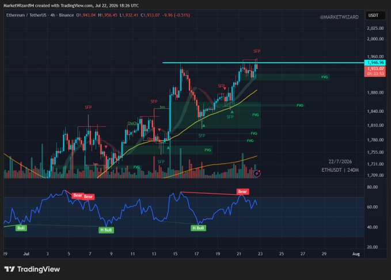Click date 11 on the time axis
The width and height of the screenshot is (391, 280).
[x=132, y=254]
